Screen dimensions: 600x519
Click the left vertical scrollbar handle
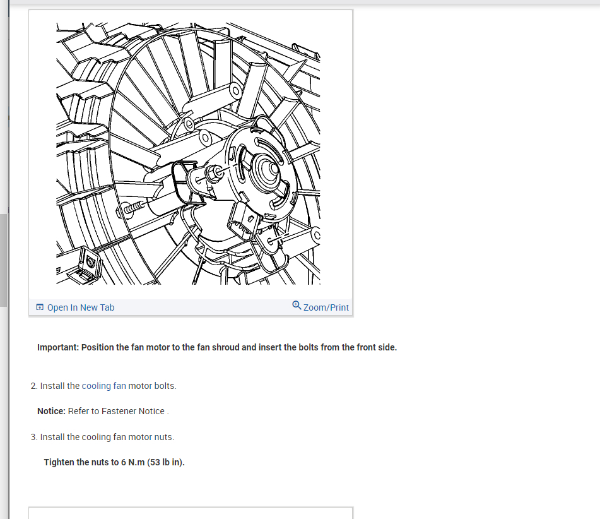(3, 261)
